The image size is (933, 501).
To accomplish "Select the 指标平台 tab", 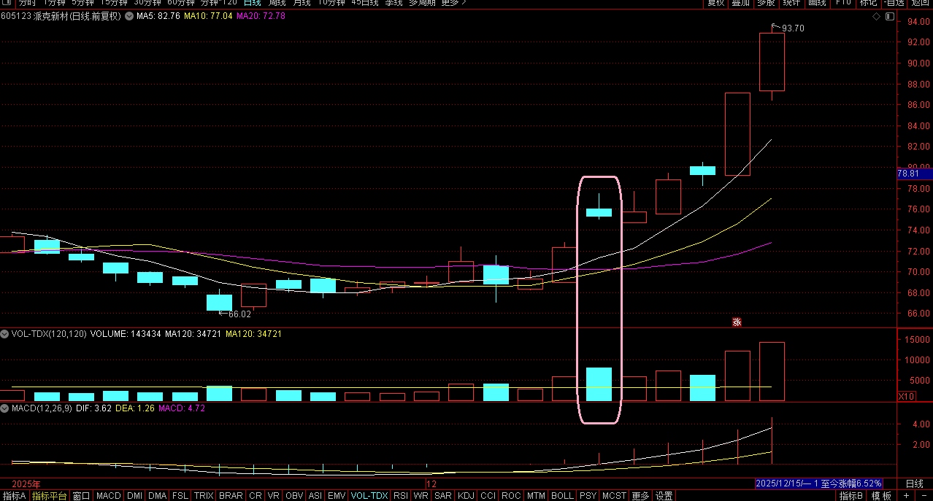I will [50, 496].
